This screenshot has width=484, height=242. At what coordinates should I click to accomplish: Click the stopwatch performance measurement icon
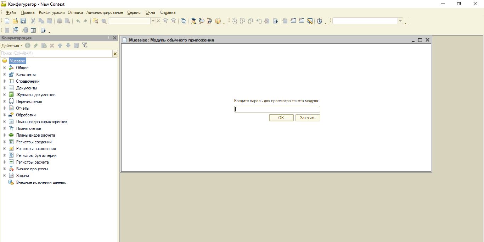[x=319, y=21]
